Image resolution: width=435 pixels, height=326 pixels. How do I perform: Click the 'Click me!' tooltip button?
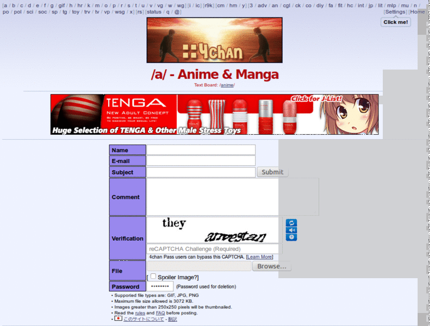tap(396, 22)
